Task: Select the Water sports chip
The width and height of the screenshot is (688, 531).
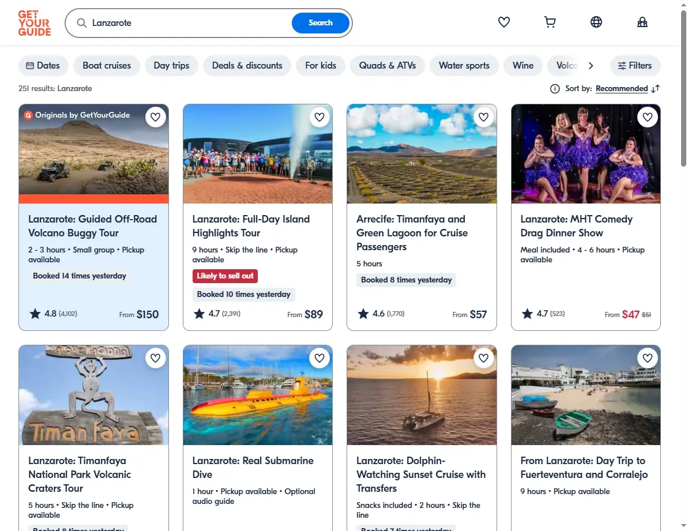Action: click(464, 66)
